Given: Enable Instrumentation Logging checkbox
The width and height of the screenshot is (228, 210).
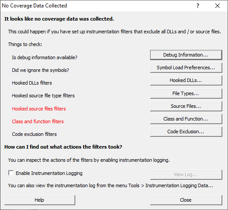Looking at the screenshot, I should pos(11,173).
